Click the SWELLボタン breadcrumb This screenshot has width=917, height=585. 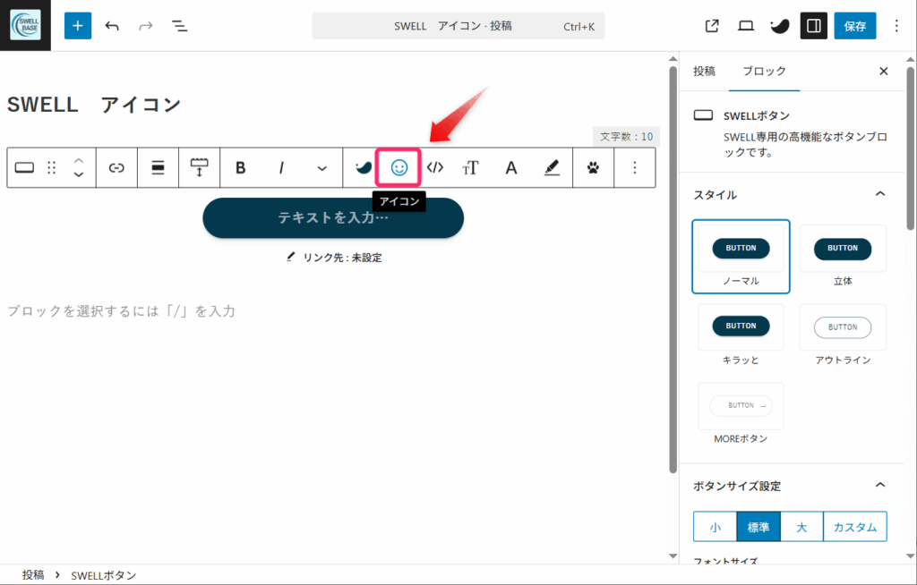coord(104,575)
